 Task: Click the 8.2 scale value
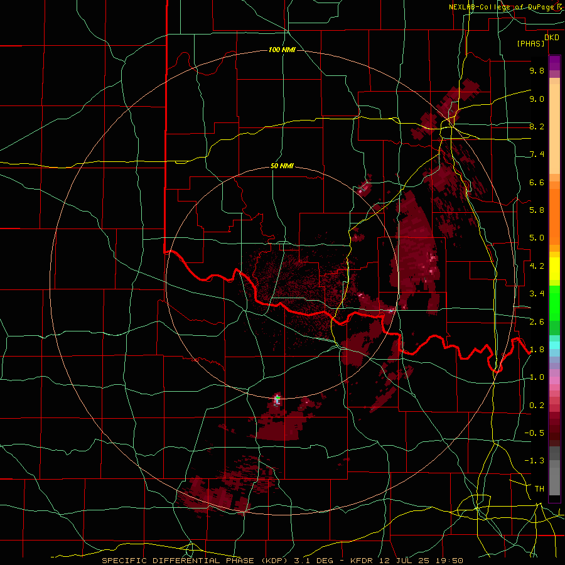pos(537,126)
